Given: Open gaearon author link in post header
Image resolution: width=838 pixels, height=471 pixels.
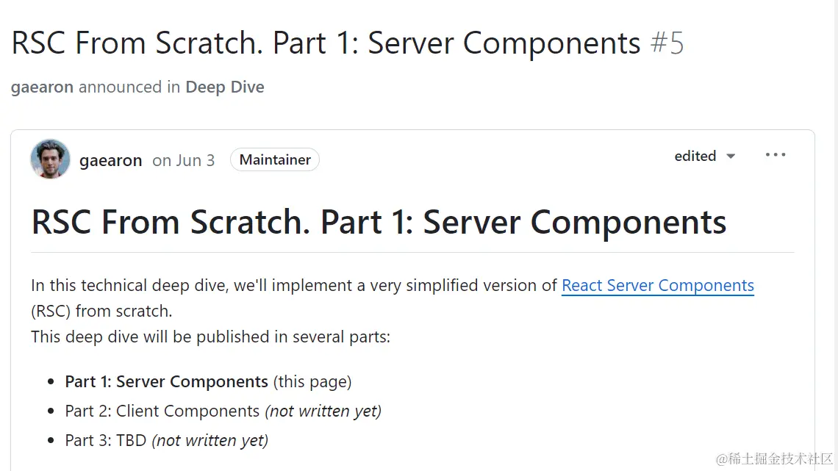Looking at the screenshot, I should tap(110, 160).
